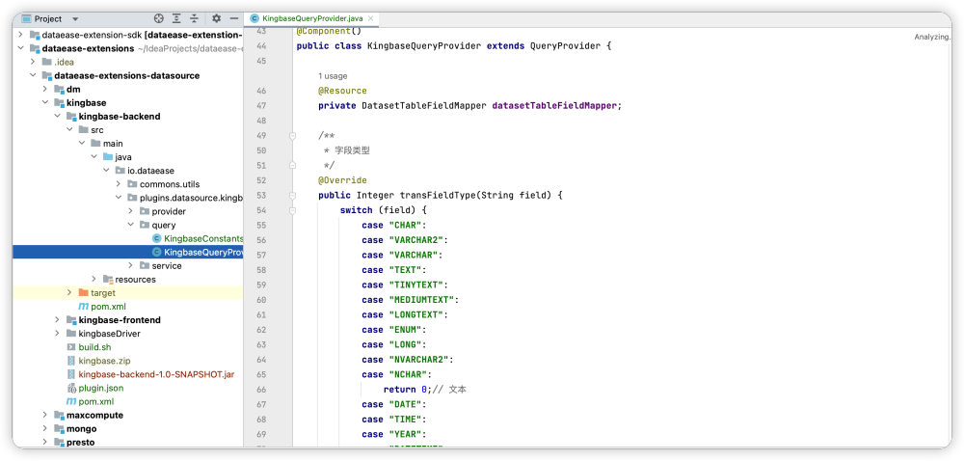Screen dimensions: 964x461
Task: Click the Analyzing status indicator
Action: [931, 37]
